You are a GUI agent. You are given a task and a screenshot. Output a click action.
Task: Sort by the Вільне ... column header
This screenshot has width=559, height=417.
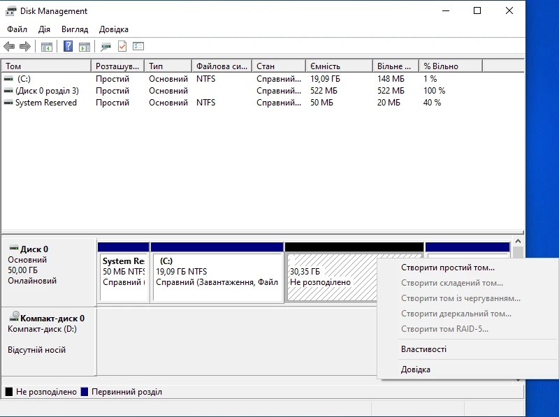tap(396, 66)
